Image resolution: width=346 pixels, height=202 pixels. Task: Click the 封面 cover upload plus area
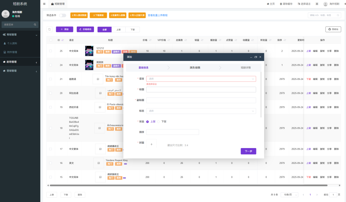tap(151, 144)
